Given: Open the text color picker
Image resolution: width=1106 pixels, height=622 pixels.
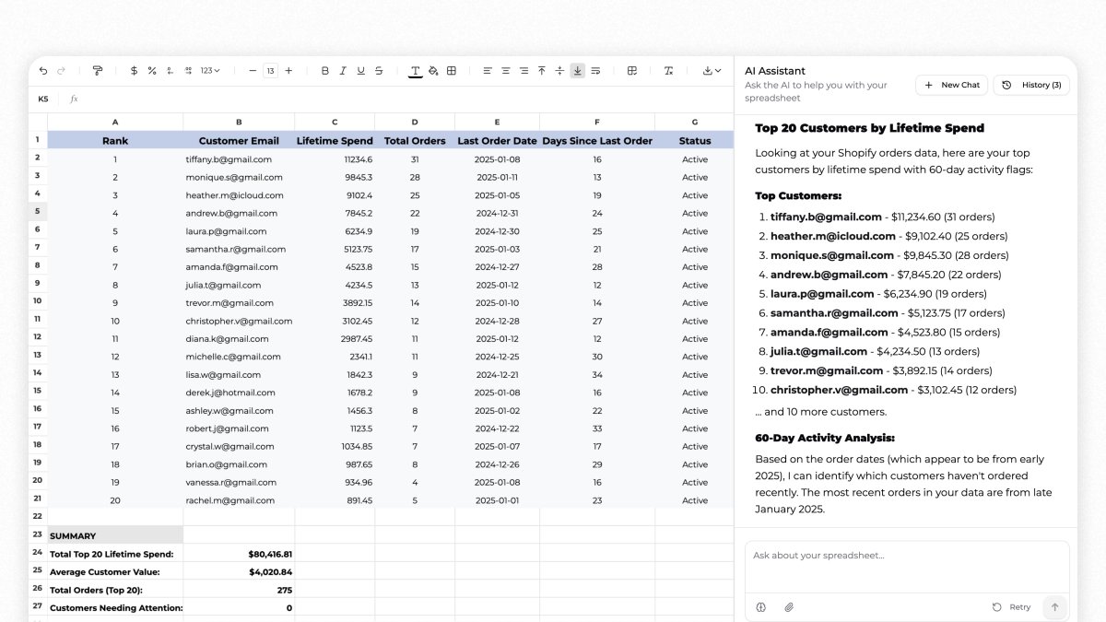Looking at the screenshot, I should 415,71.
